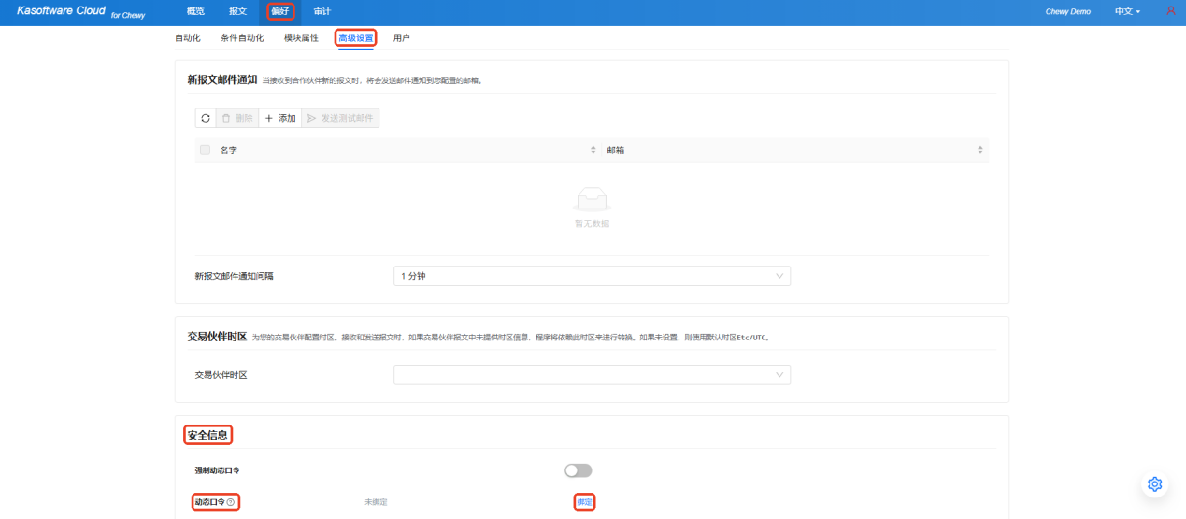
Task: Open the 中文 language dropdown
Action: [1127, 12]
